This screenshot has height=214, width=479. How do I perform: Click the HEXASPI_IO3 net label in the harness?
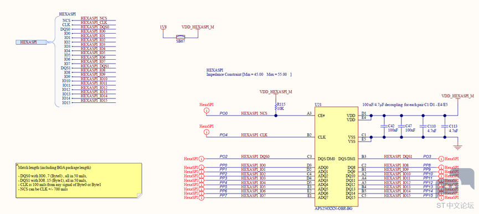pyautogui.click(x=93, y=44)
